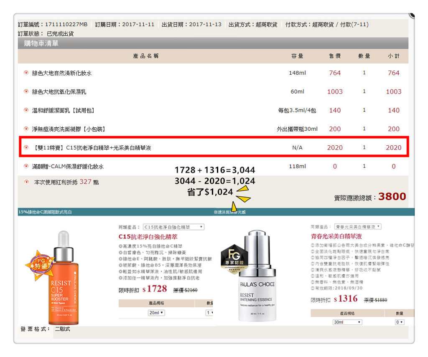The image size is (428, 357).
Task: Click the 實際應繳總額 3800 total
Action: pyautogui.click(x=370, y=196)
